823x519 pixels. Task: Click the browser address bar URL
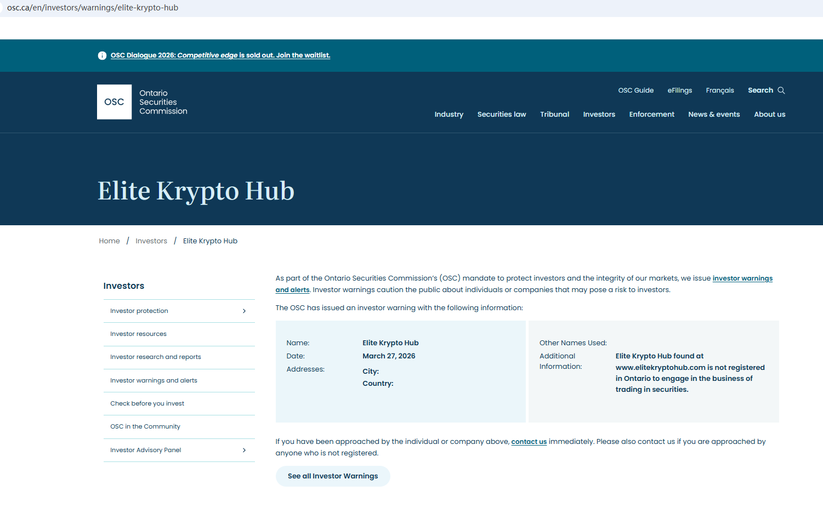click(x=93, y=8)
